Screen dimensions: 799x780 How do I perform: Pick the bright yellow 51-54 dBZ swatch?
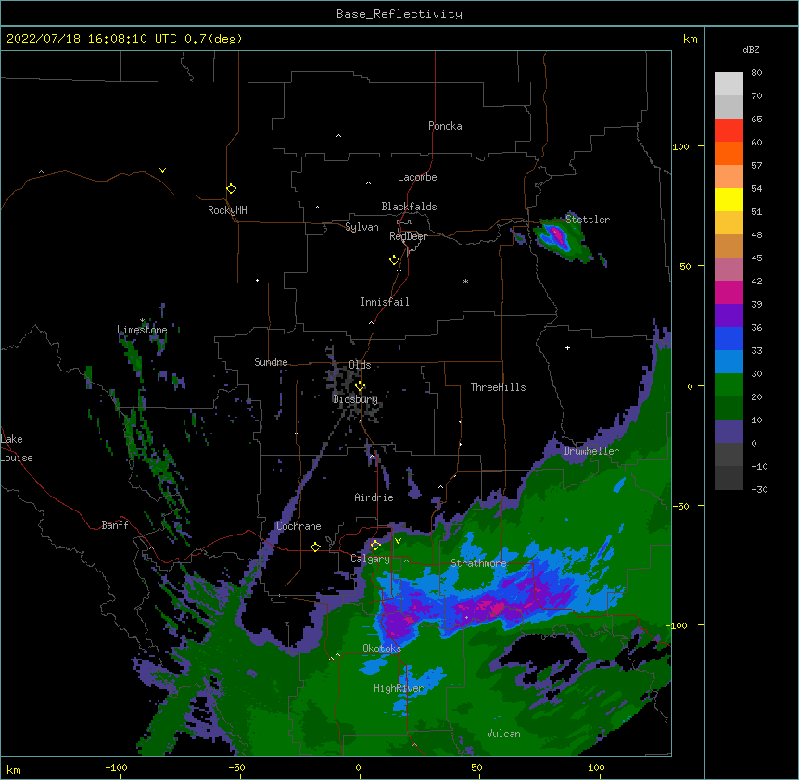[729, 199]
